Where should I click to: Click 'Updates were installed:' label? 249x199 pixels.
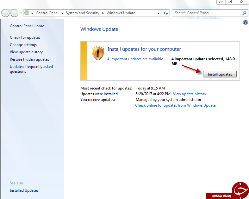click(x=99, y=94)
